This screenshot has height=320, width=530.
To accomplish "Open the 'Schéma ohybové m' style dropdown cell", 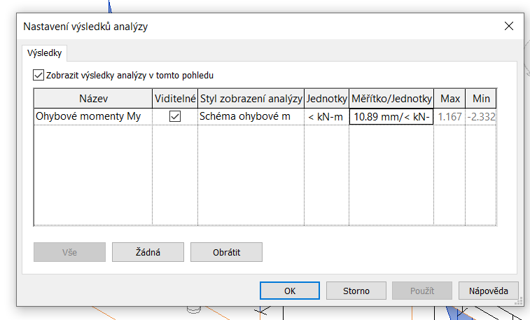I will click(x=251, y=117).
